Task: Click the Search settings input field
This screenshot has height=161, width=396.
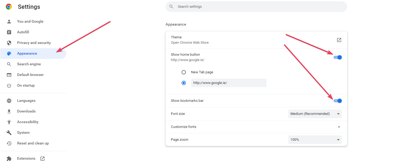Action: pos(256,7)
